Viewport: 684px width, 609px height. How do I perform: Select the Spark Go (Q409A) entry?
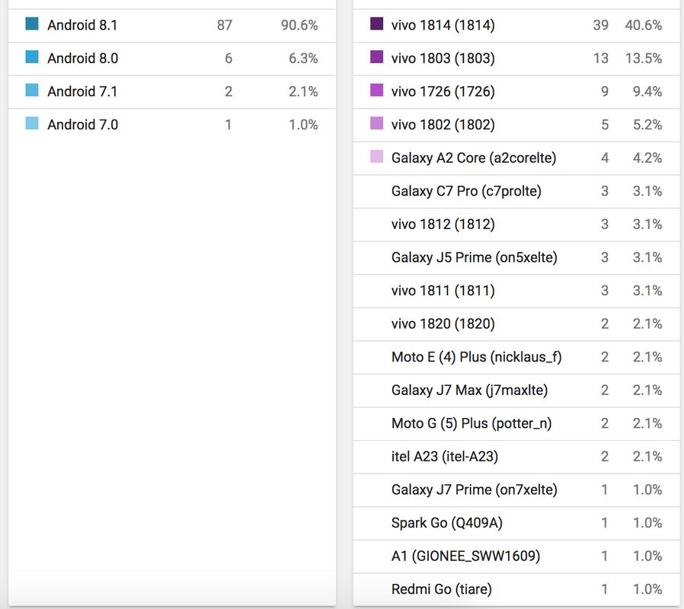[446, 523]
